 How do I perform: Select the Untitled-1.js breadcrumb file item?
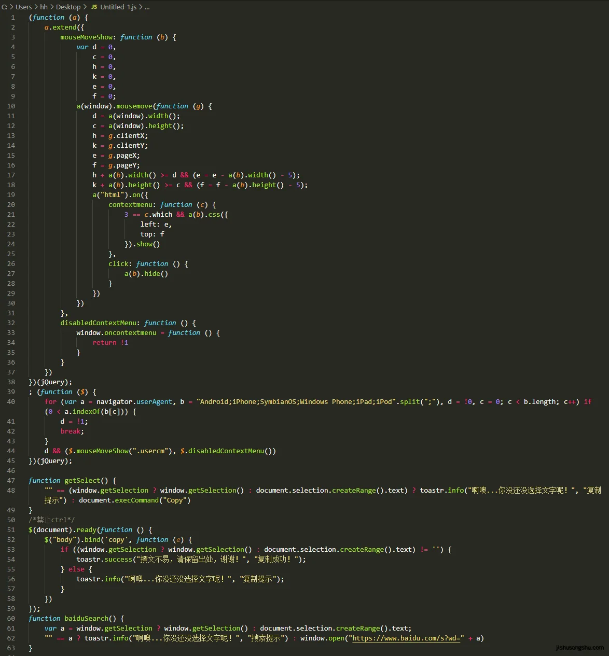point(113,7)
